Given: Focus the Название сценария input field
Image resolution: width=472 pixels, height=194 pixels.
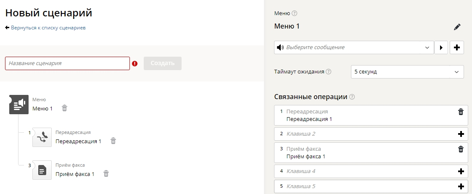Looking at the screenshot, I should 67,63.
